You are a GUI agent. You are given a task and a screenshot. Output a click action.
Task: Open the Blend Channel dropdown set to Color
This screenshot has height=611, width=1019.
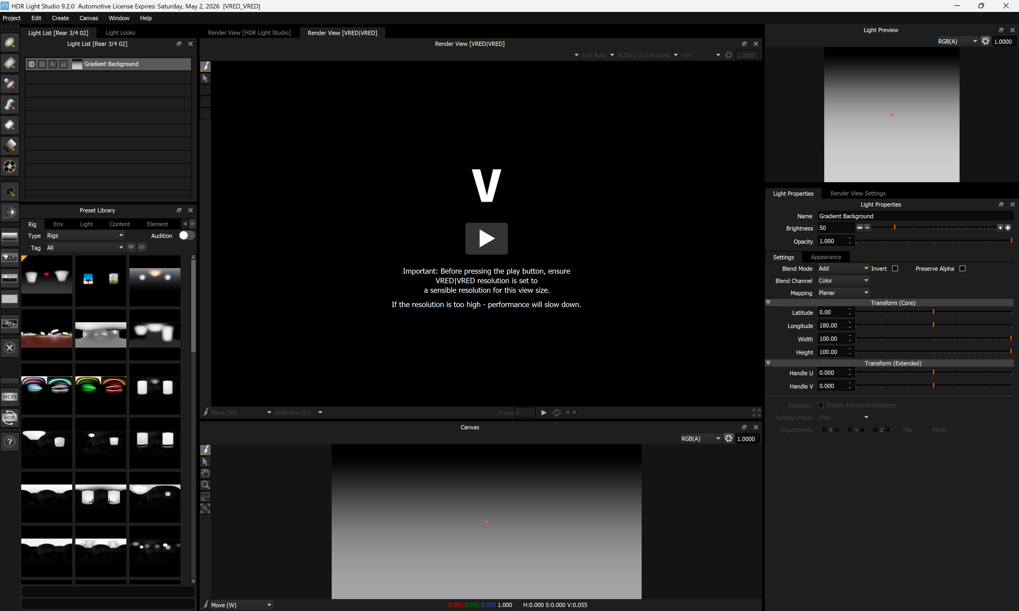pos(843,280)
